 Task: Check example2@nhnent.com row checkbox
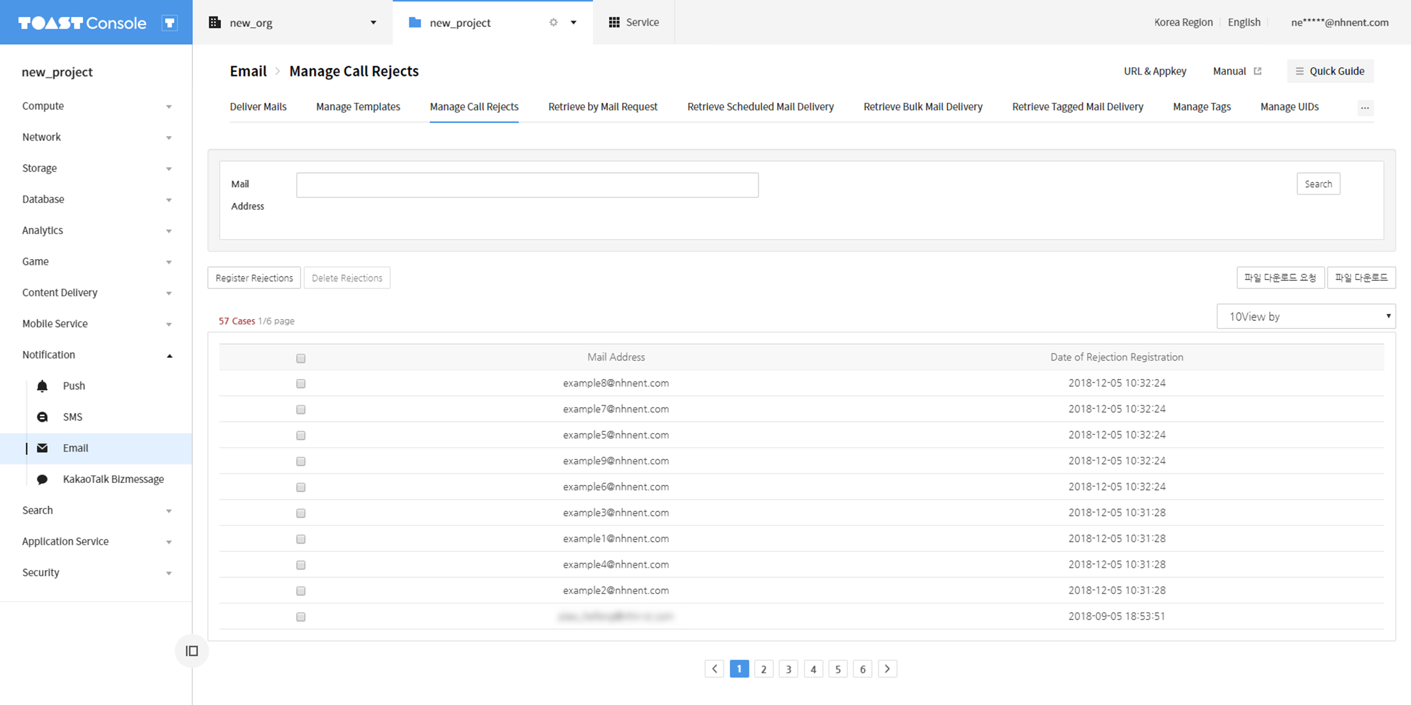pyautogui.click(x=301, y=591)
